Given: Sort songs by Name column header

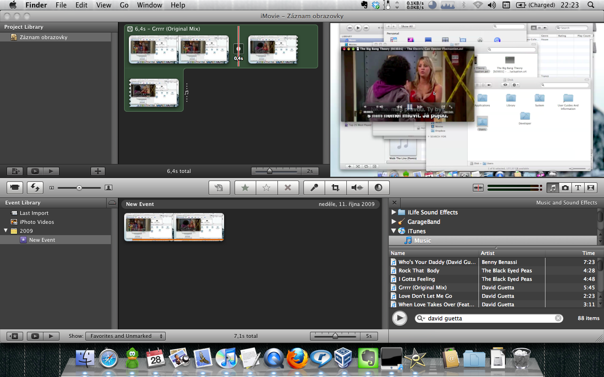Looking at the screenshot, I should tap(434, 253).
